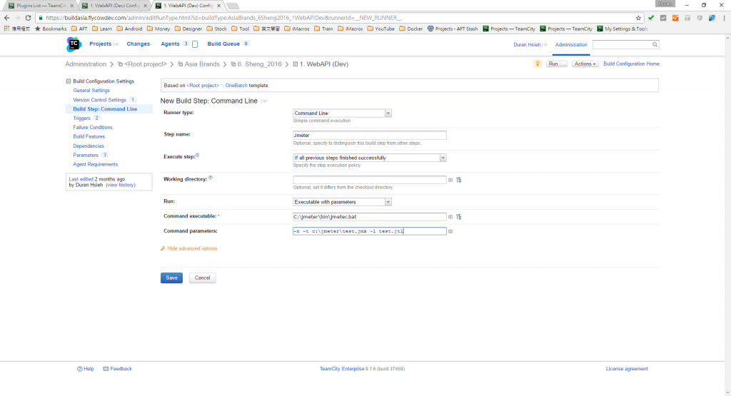Click help icon next to Execute step

[x=197, y=155]
